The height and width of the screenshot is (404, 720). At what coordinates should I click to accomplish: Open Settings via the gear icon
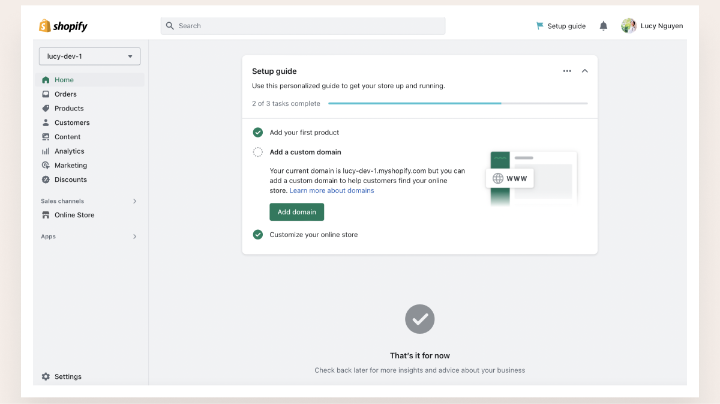click(x=46, y=376)
